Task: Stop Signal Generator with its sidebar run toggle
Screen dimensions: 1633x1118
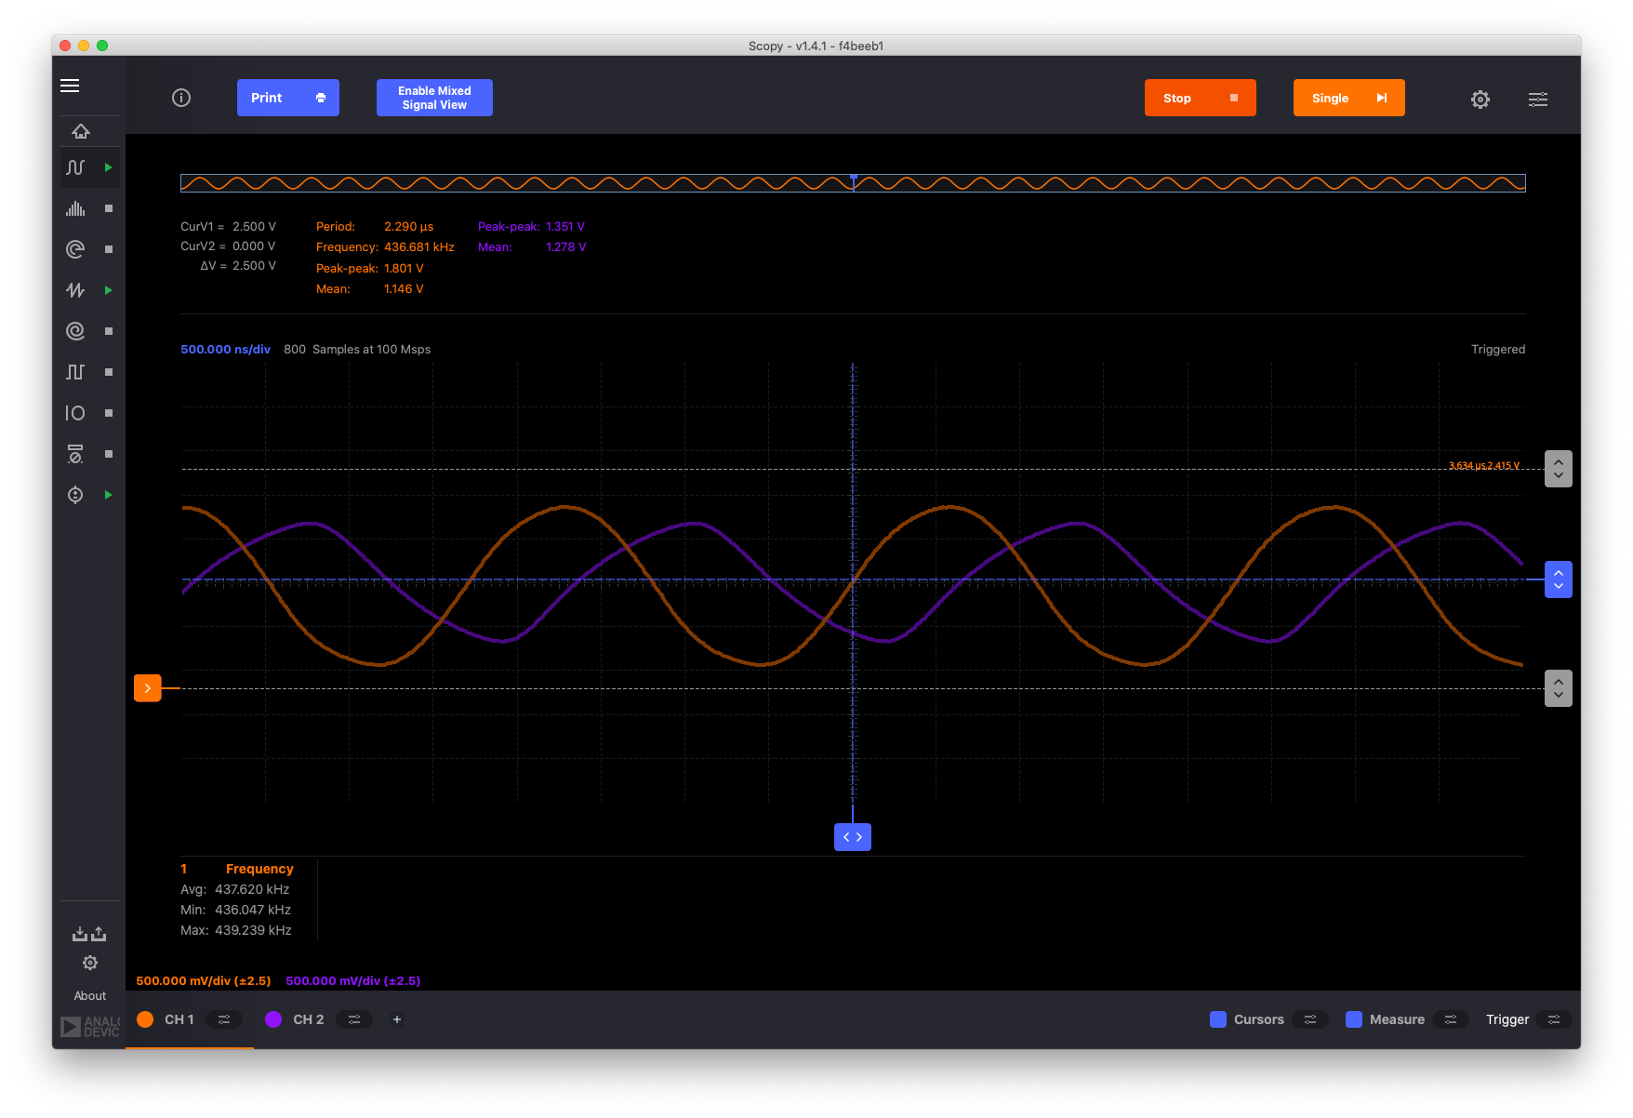Action: pyautogui.click(x=109, y=290)
